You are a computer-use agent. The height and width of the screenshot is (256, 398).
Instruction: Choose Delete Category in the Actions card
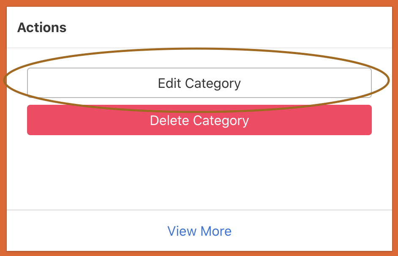pyautogui.click(x=199, y=120)
